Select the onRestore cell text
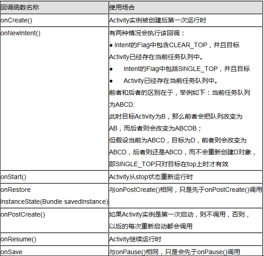Viewport: 264px width, 256px height. 16,190
